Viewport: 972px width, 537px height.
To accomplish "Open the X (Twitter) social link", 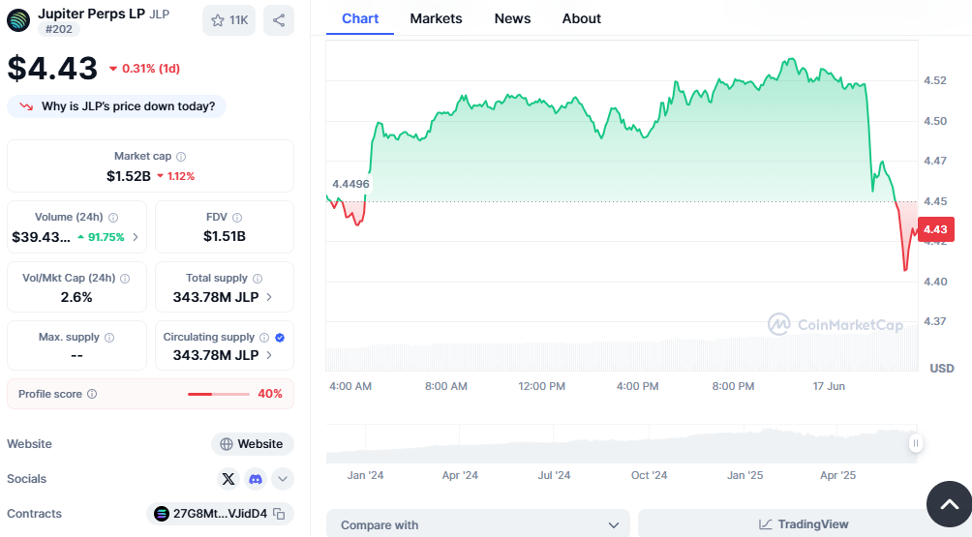I will click(x=228, y=479).
